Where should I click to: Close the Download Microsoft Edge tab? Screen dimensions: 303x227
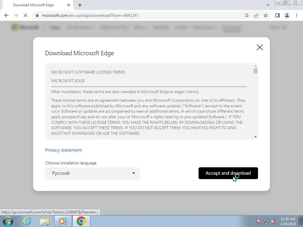coord(69,5)
